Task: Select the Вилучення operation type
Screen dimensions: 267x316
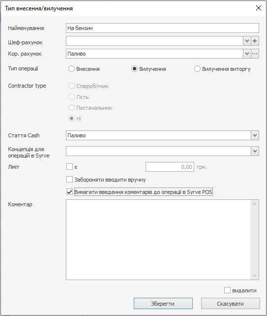Action: 134,69
